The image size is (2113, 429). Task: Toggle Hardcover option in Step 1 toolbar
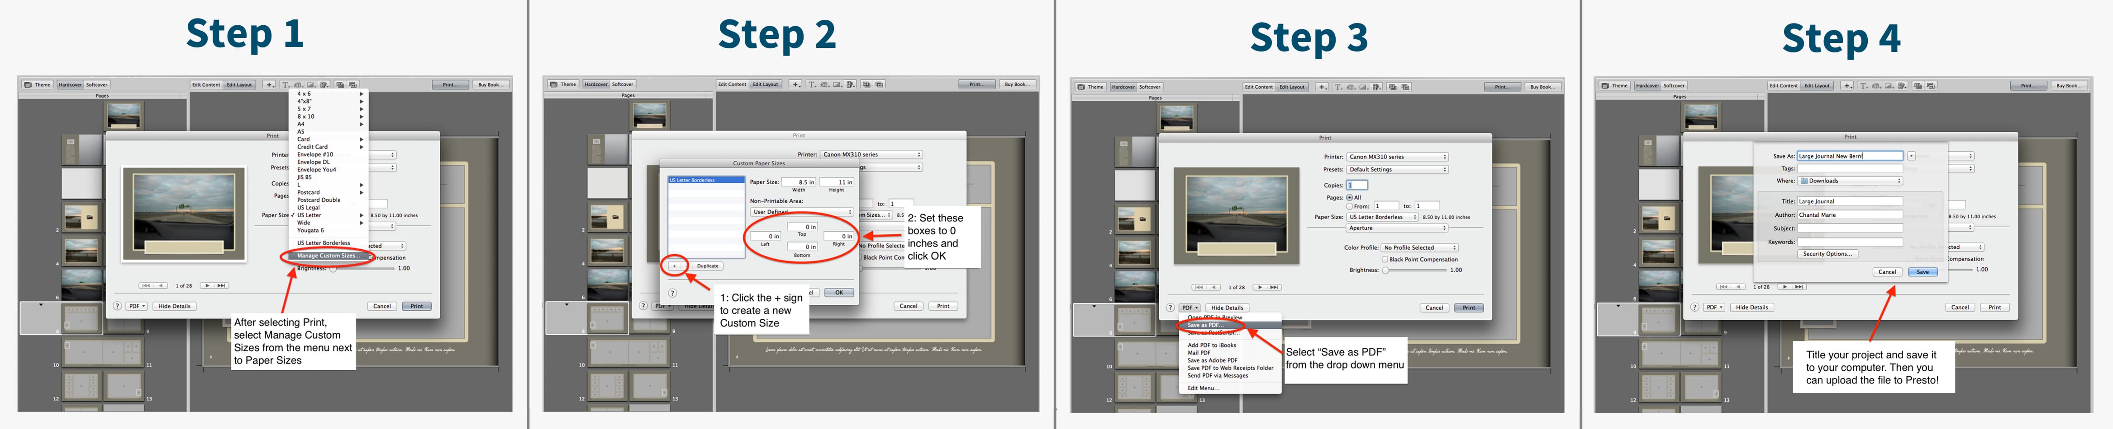[70, 84]
